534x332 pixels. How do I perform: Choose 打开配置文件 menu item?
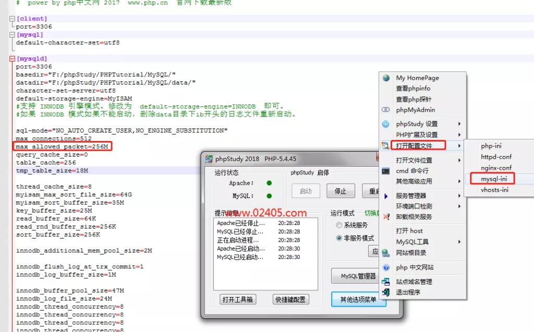[414, 146]
